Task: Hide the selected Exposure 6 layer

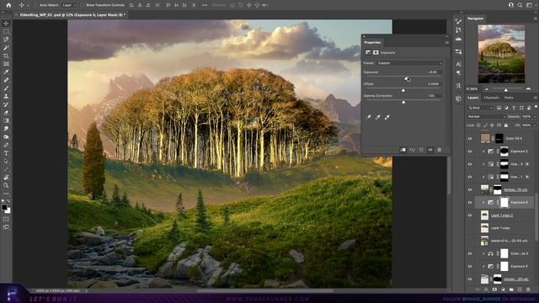Action: 470,203
